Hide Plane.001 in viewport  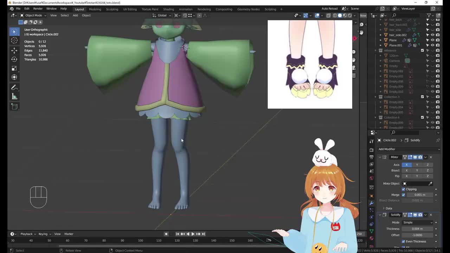coord(432,45)
